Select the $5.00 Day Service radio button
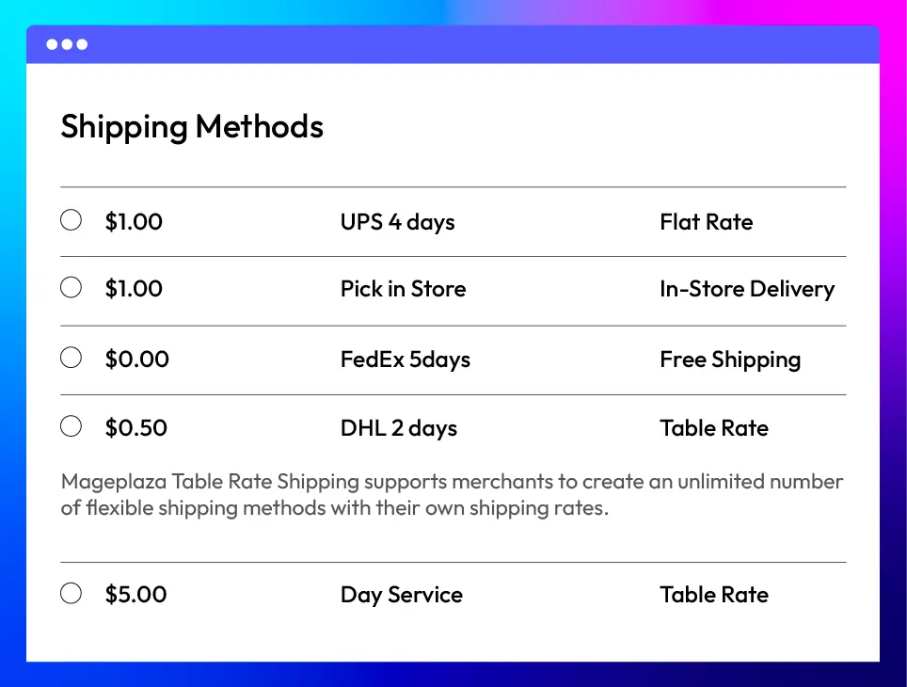 tap(72, 593)
